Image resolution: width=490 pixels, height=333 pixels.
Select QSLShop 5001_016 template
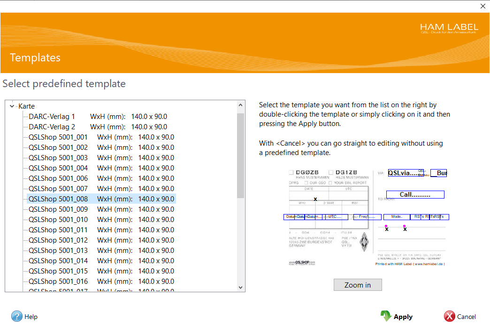click(101, 281)
